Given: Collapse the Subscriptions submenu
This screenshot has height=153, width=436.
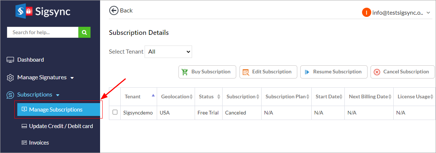Looking at the screenshot, I should [x=58, y=95].
